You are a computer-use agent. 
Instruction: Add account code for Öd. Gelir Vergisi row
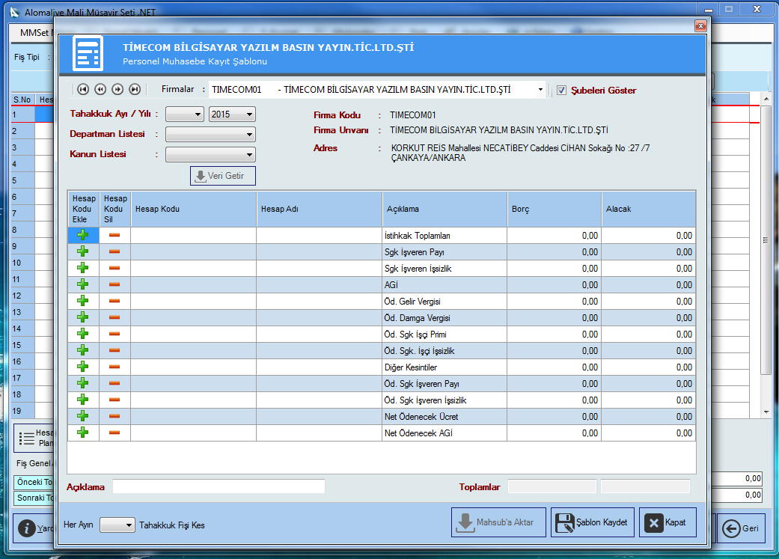pos(83,301)
